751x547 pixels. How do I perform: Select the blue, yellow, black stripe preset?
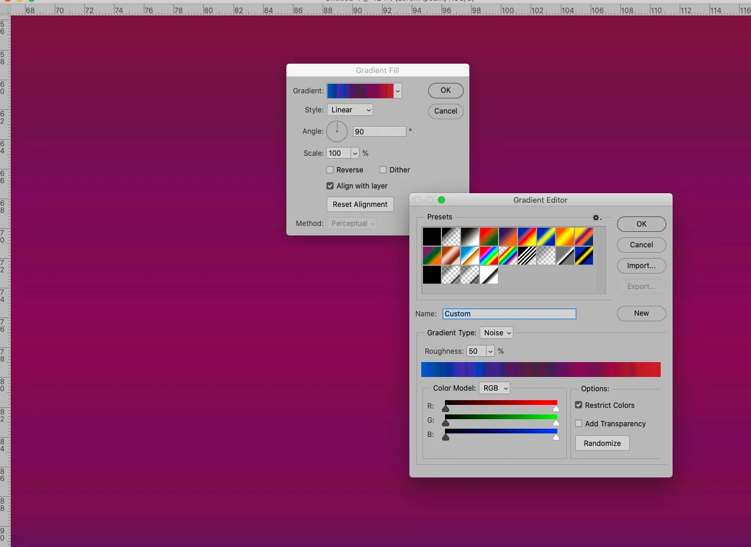(584, 256)
